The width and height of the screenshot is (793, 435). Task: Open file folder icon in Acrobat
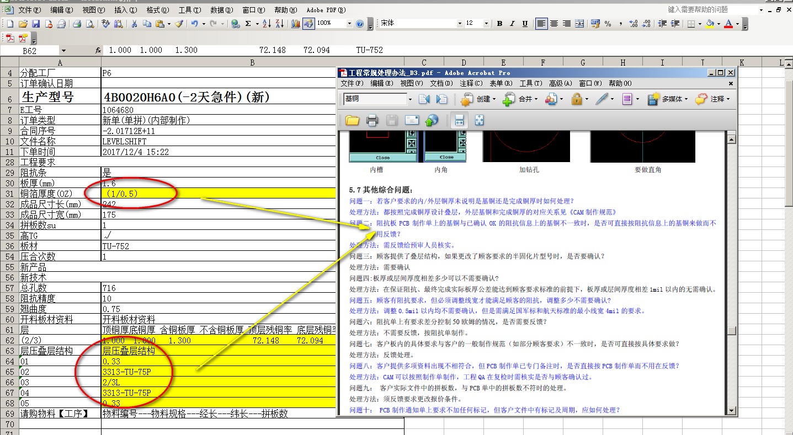(352, 120)
